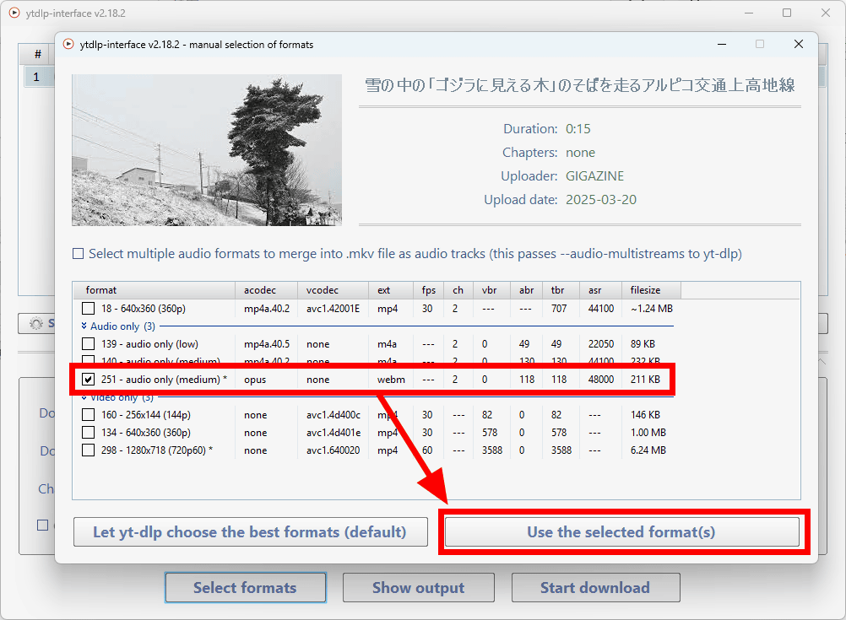Collapse the Audio only (3) group
This screenshot has width=846, height=620.
pyautogui.click(x=84, y=326)
